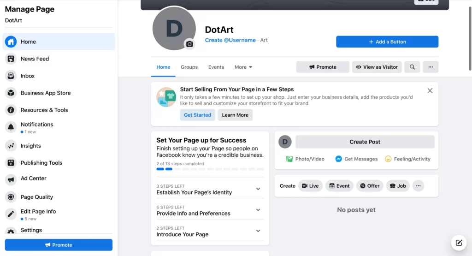Open Insights from the sidebar
Screen dimensions: 472x256
(x=30, y=146)
